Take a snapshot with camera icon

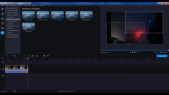click(164, 52)
